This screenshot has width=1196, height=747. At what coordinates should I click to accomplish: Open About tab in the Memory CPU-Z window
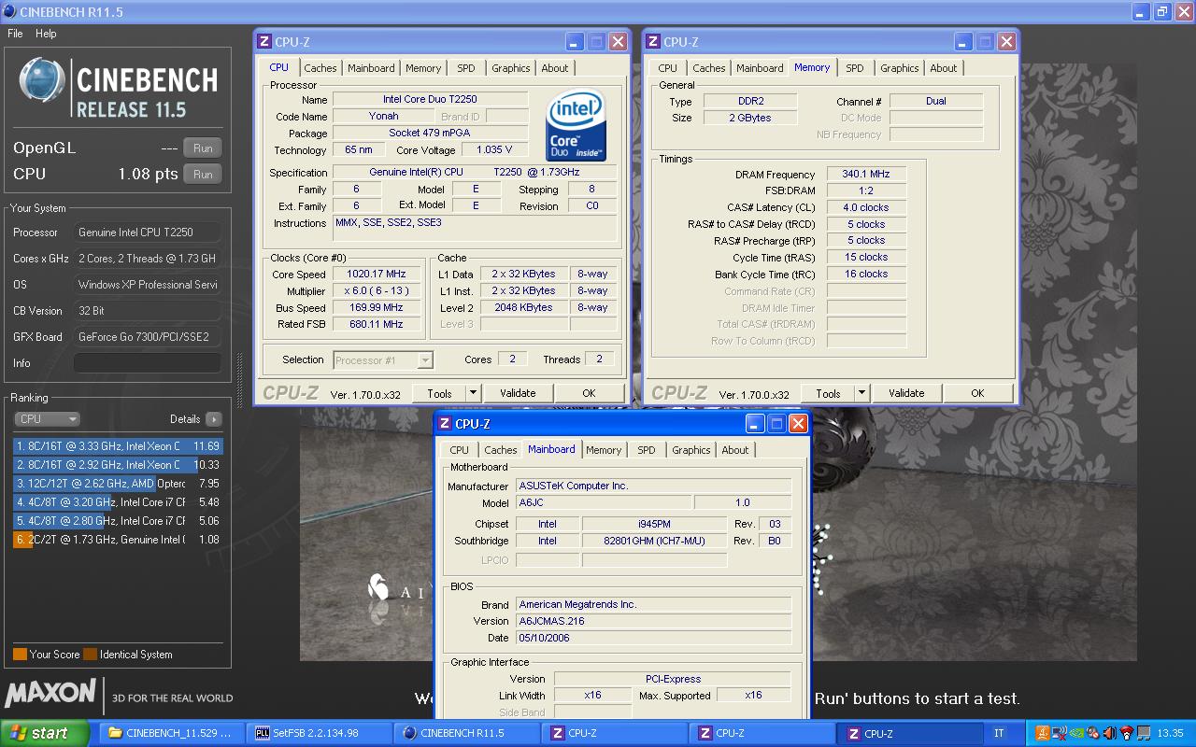[x=944, y=68]
